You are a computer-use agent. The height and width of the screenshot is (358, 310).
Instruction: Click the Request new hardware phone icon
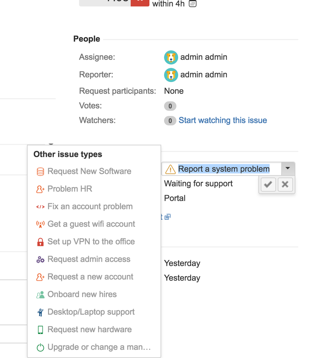pos(40,330)
